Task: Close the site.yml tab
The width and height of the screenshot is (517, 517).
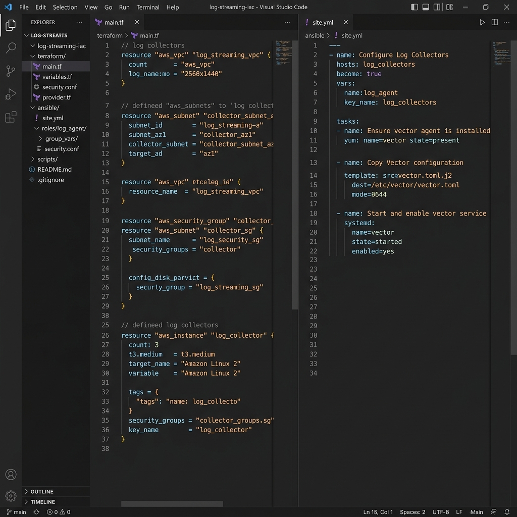Action: coord(345,22)
